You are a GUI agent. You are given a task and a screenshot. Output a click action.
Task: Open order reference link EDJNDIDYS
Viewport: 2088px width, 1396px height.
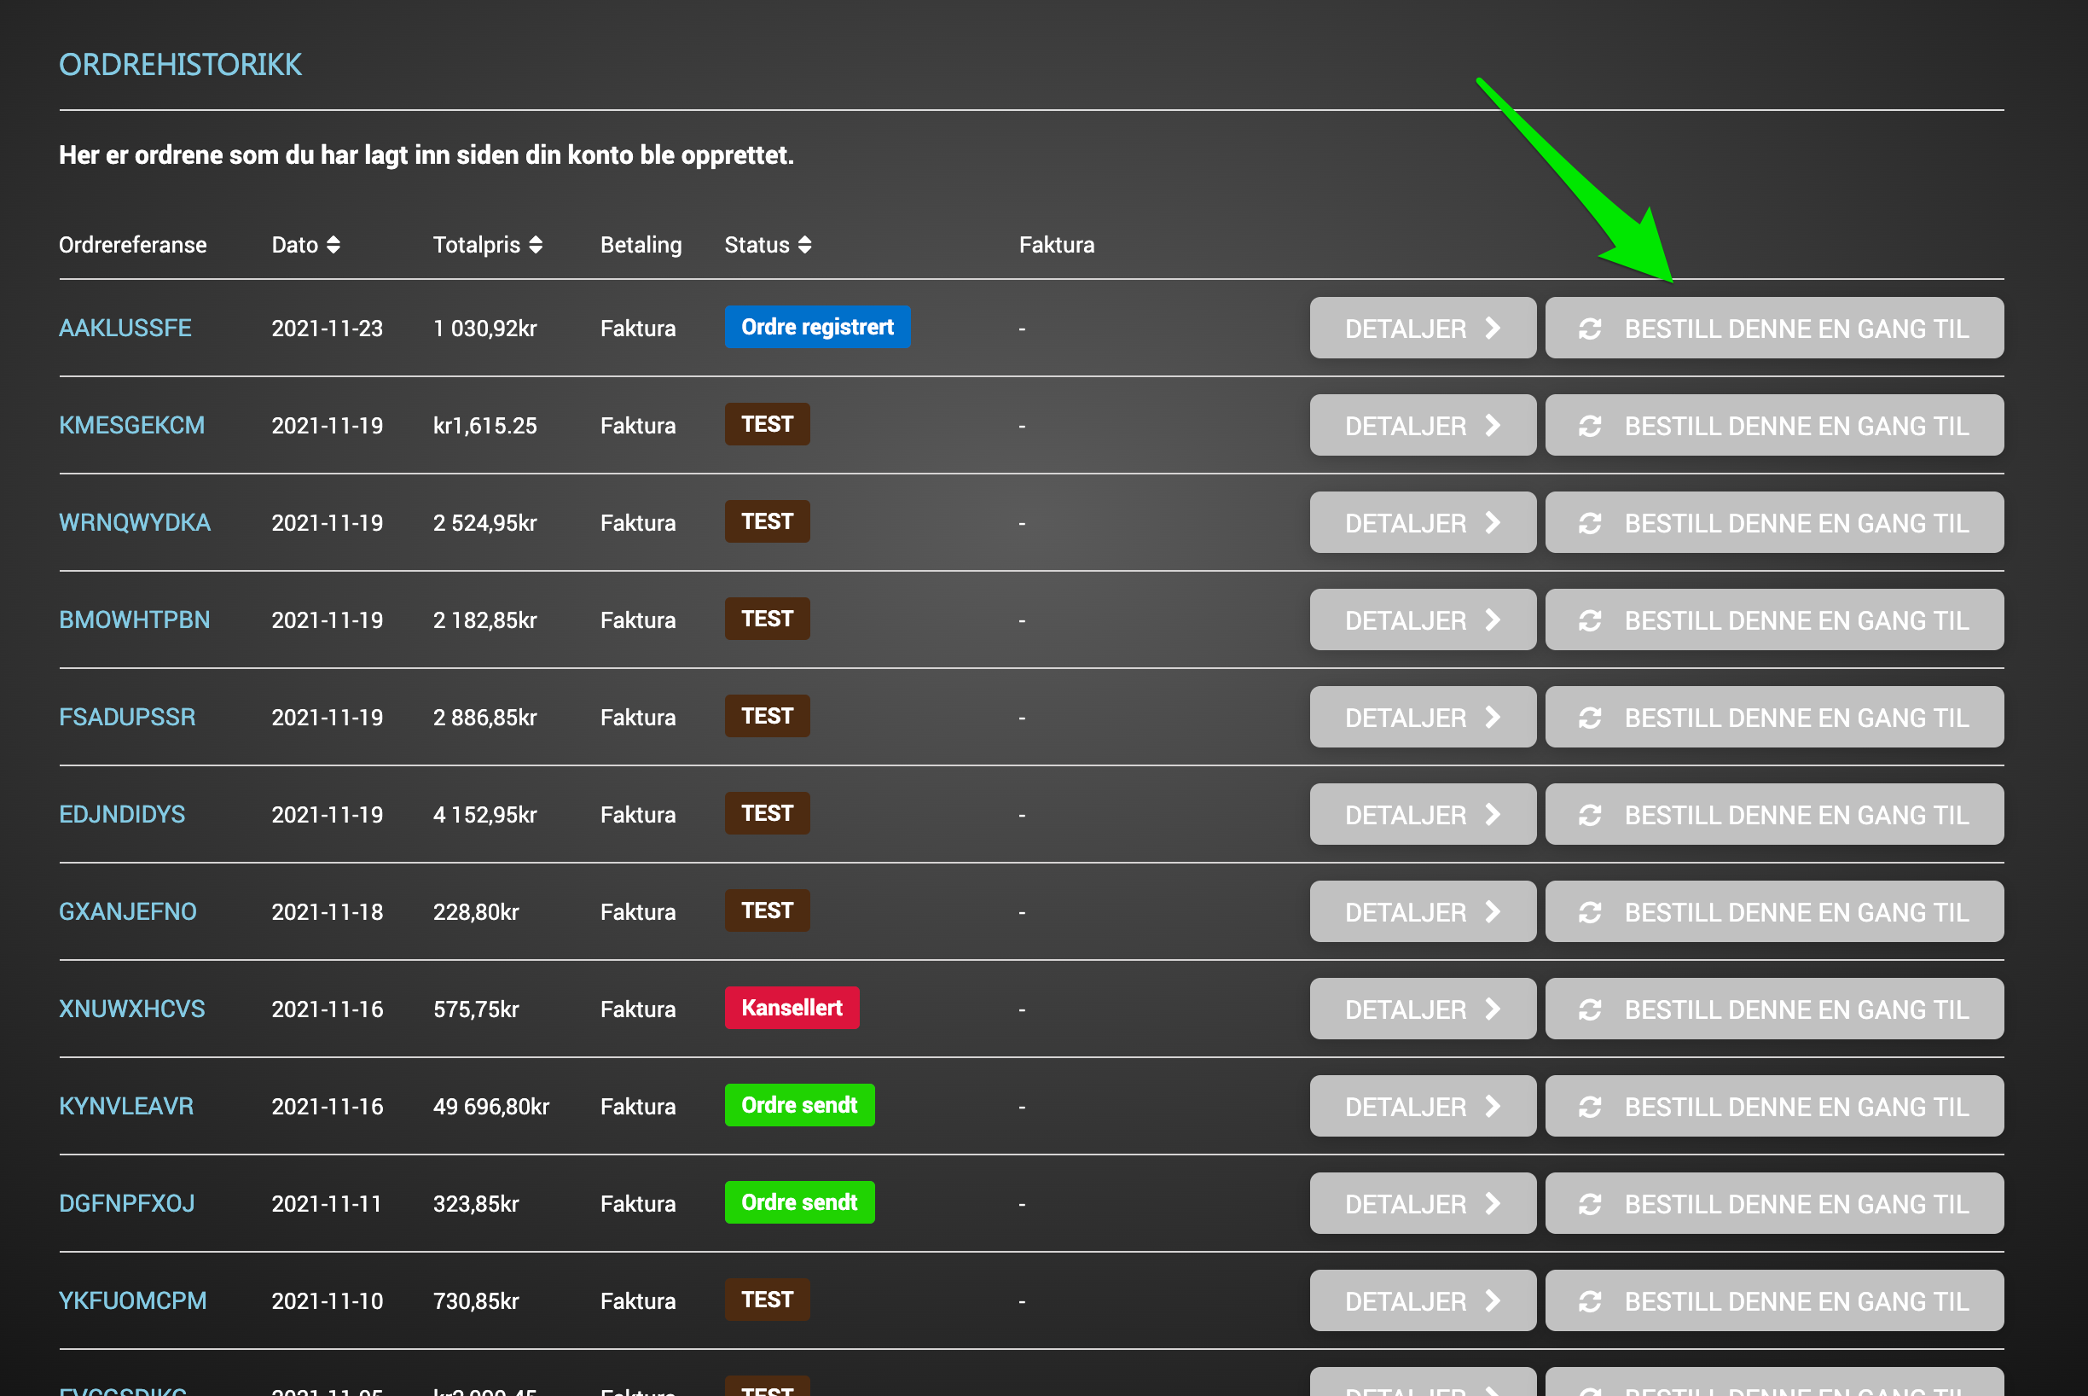pos(122,815)
